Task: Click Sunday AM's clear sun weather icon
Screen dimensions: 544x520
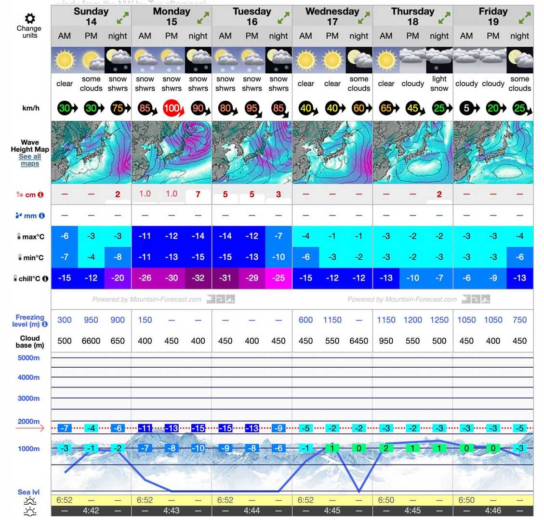Action: 65,61
